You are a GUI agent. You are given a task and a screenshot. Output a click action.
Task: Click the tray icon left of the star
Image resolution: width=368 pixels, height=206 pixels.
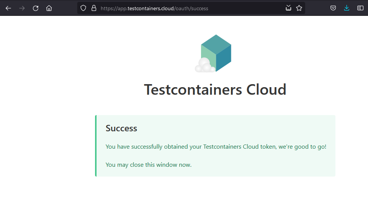coord(288,8)
